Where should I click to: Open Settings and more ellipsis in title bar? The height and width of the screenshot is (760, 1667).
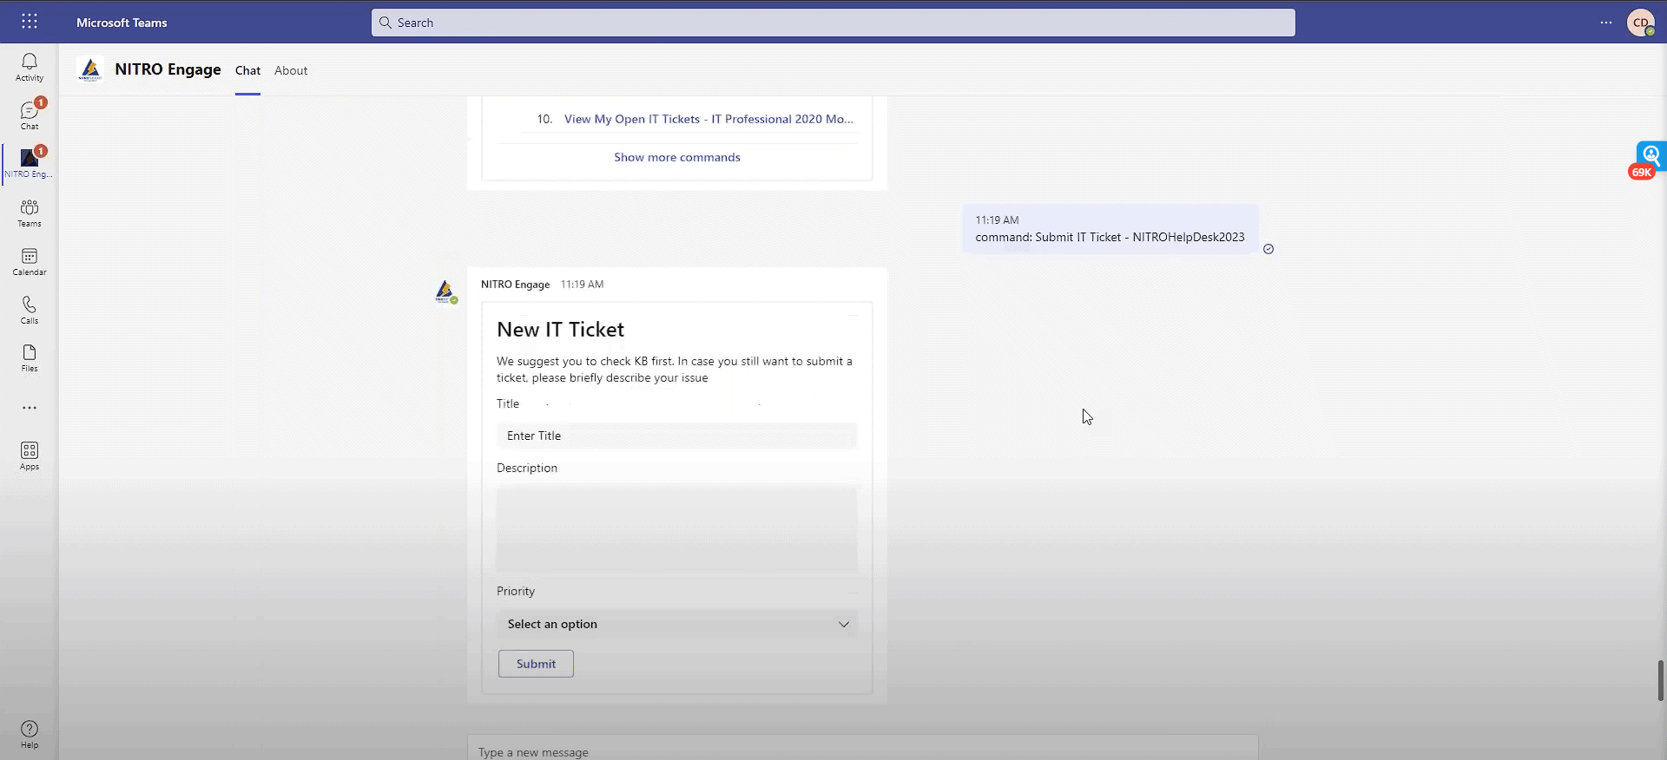1606,23
